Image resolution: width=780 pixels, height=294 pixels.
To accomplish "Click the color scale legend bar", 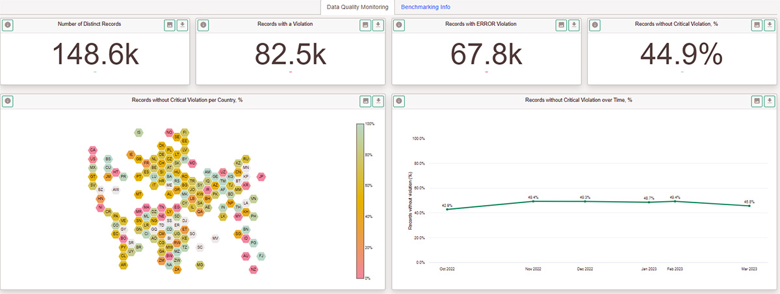I will (360, 201).
